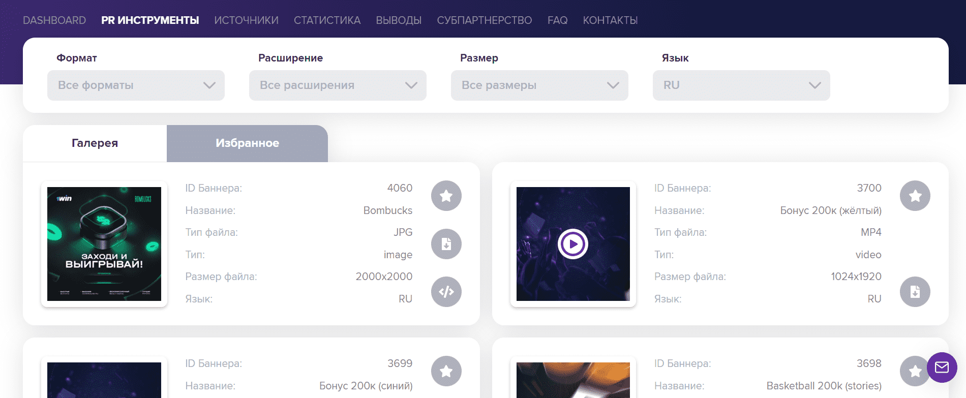Open the Формат dropdown Все форматы
The height and width of the screenshot is (398, 966).
[136, 85]
